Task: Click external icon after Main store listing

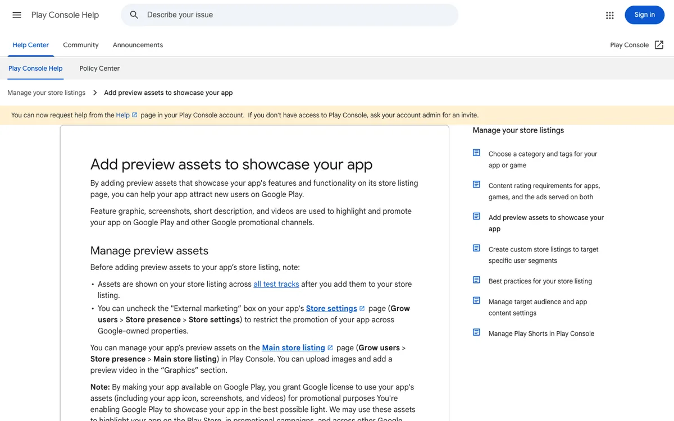Action: pos(330,348)
